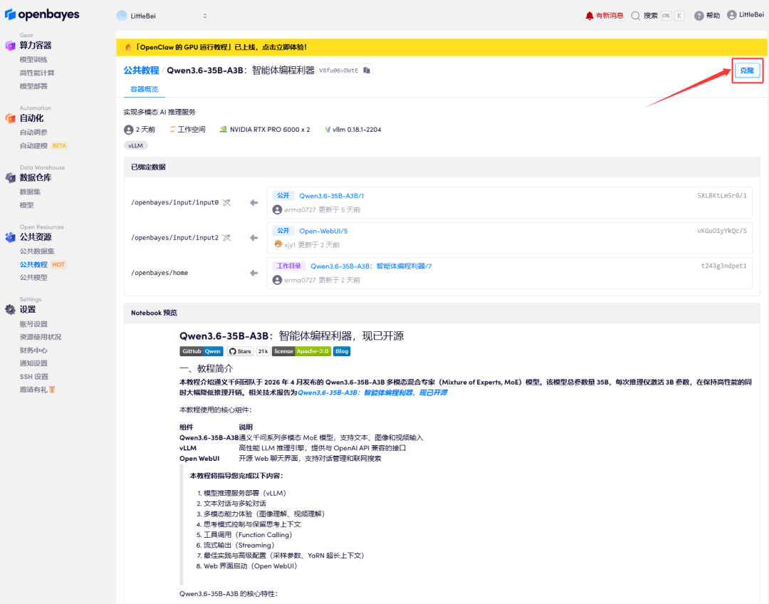Click the 数据仓库 sidebar icon
This screenshot has width=769, height=604.
pos(10,177)
